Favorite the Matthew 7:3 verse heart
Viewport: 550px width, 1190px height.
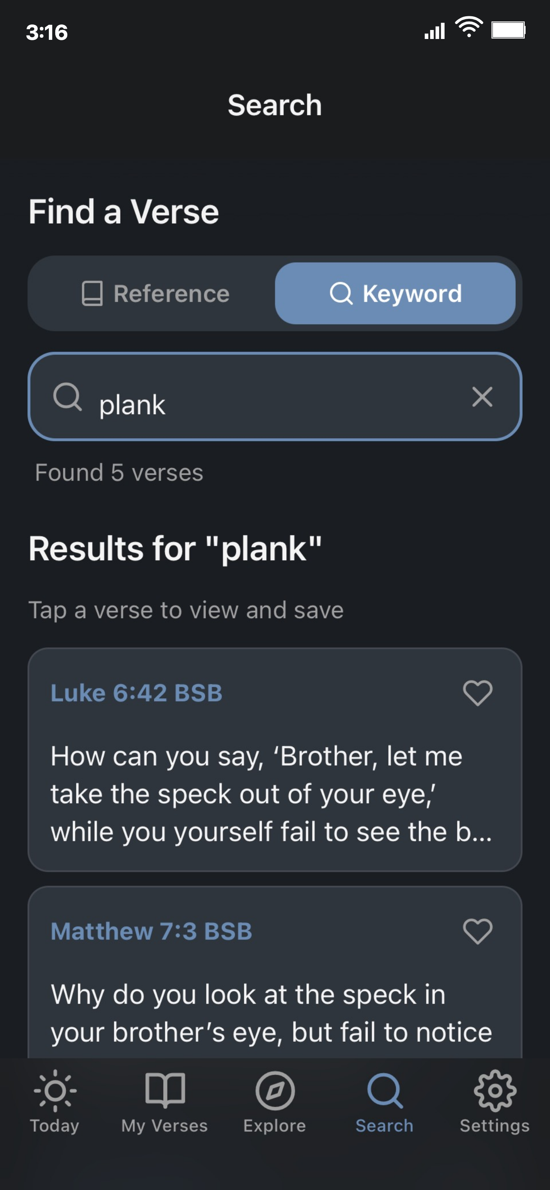click(x=478, y=931)
